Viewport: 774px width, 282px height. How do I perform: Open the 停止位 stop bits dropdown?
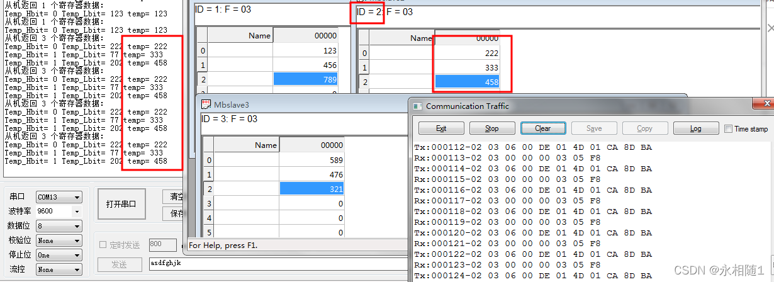tap(59, 255)
